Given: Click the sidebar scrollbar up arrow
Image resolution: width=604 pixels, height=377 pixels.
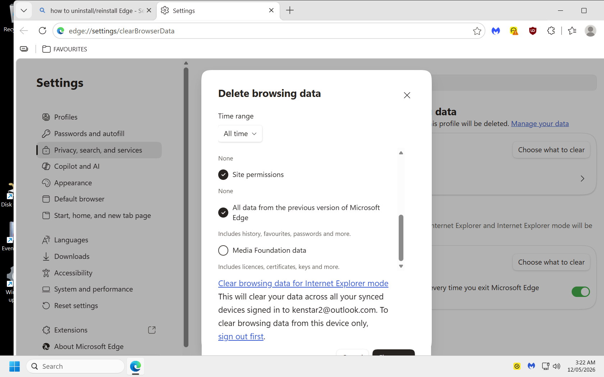Looking at the screenshot, I should [x=186, y=63].
